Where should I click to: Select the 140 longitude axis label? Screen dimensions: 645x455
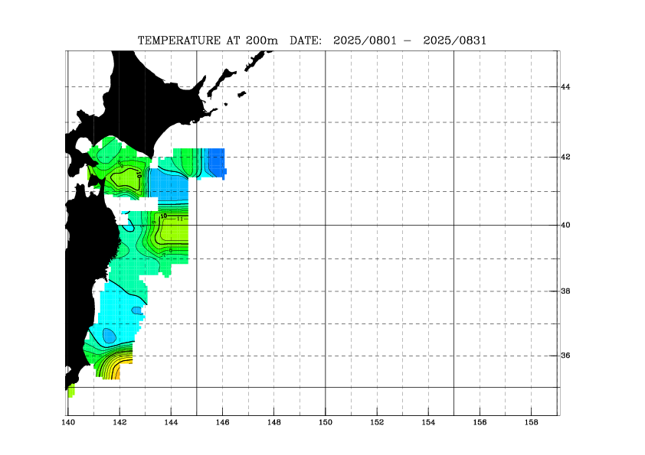tap(68, 422)
